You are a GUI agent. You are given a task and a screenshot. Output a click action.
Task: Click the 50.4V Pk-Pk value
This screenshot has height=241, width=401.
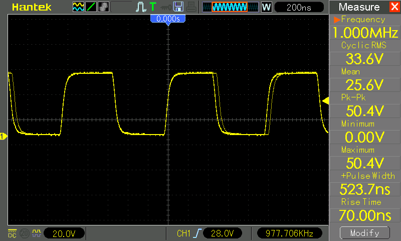365,111
